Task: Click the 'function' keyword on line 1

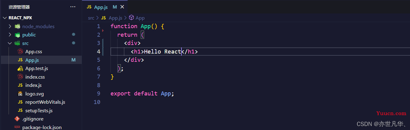Action: pos(124,26)
